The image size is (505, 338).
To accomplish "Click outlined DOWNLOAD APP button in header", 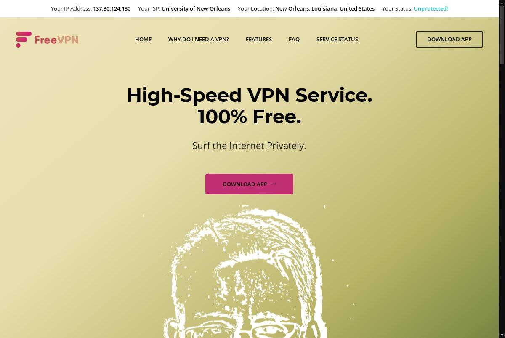I will coord(449,39).
